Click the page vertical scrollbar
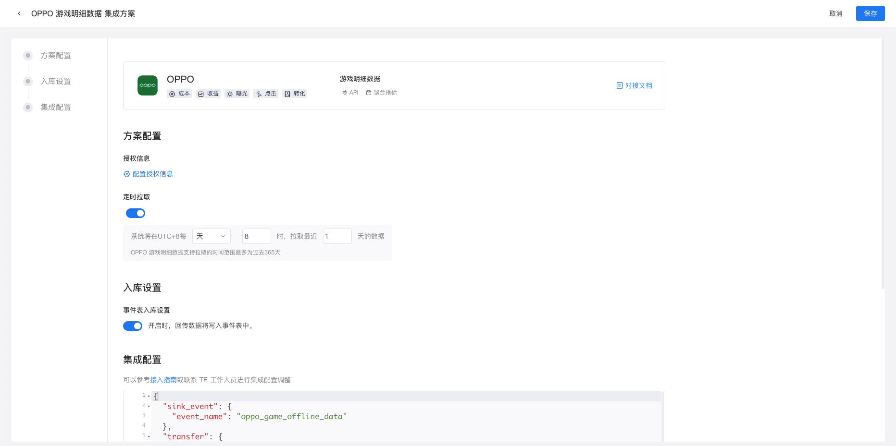Image resolution: width=896 pixels, height=446 pixels. pyautogui.click(x=883, y=164)
